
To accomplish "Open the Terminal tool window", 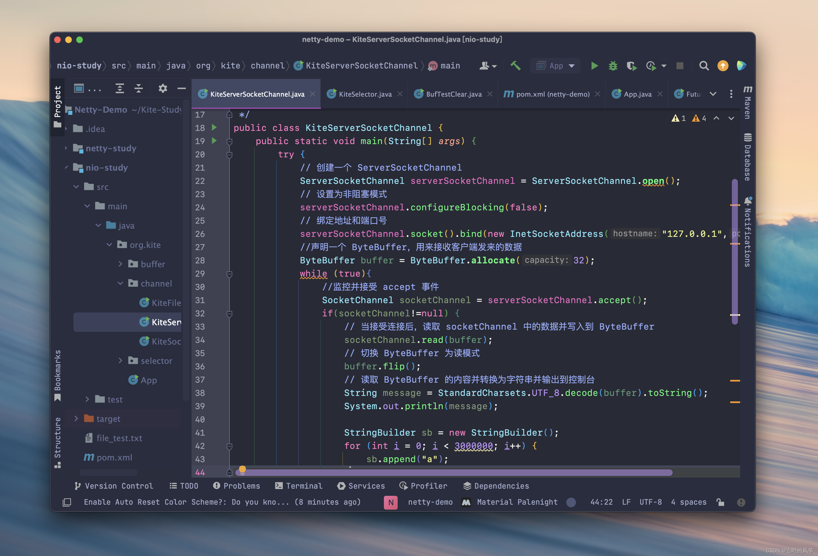I will 299,486.
